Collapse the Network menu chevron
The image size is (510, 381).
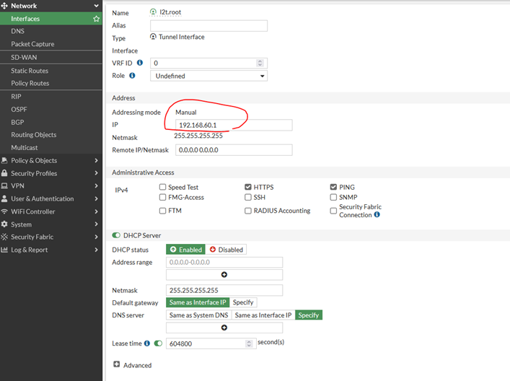click(96, 6)
